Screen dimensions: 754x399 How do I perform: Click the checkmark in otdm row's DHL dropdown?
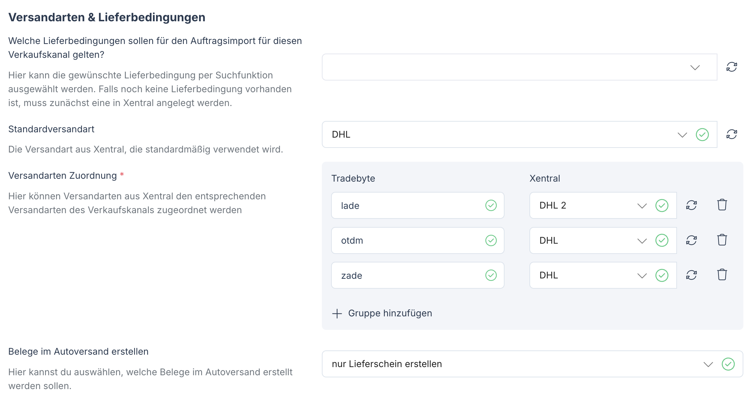point(662,240)
